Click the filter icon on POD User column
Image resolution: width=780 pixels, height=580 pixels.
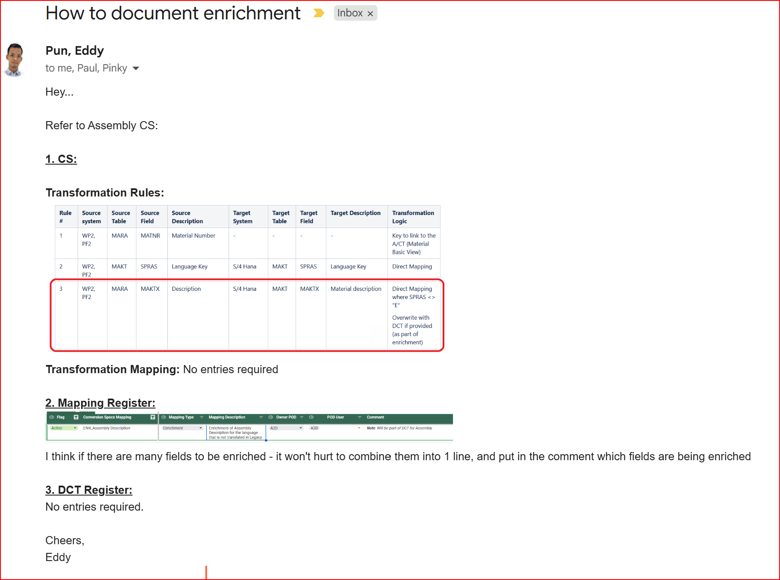tap(359, 417)
